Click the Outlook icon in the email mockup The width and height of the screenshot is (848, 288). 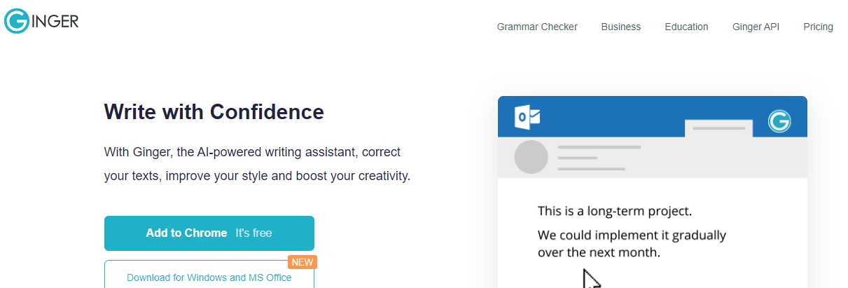[527, 117]
